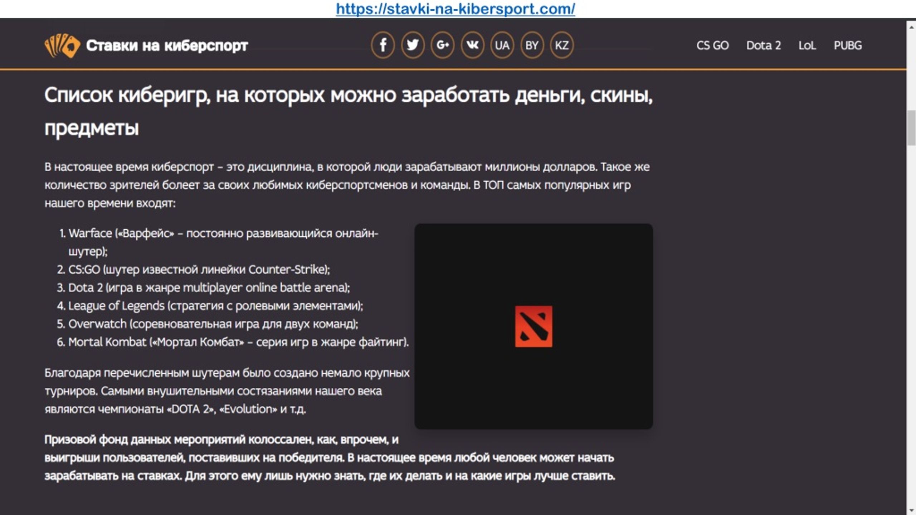Viewport: 916px width, 515px height.
Task: Open the CS GO menu item
Action: tap(712, 45)
